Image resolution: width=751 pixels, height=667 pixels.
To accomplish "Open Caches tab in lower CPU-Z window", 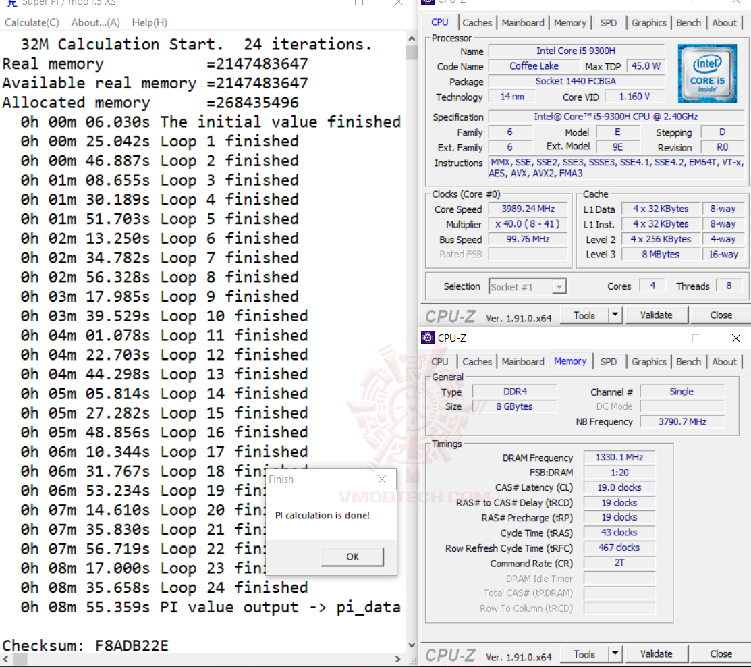I will pos(477,361).
